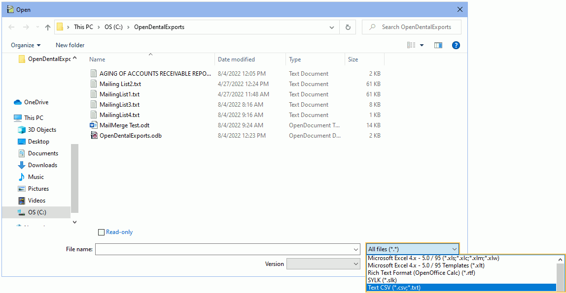This screenshot has width=566, height=293.
Task: Click This PC in the address path
Action: coord(83,27)
